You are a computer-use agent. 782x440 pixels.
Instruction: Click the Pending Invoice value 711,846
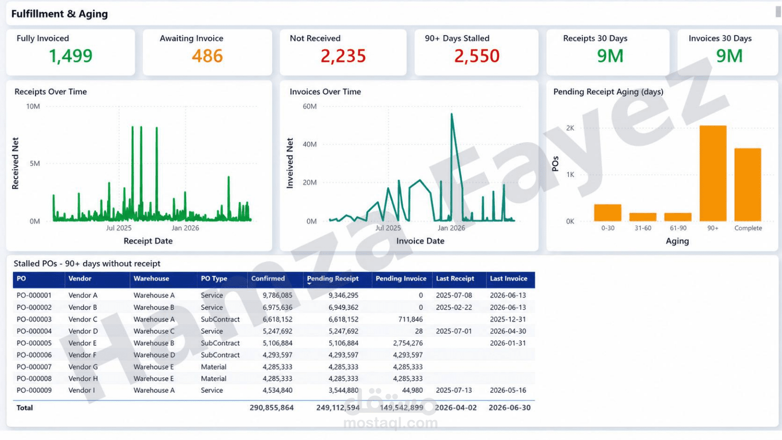(x=410, y=319)
